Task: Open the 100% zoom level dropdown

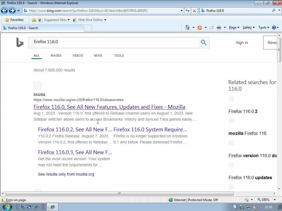Action: point(275,200)
